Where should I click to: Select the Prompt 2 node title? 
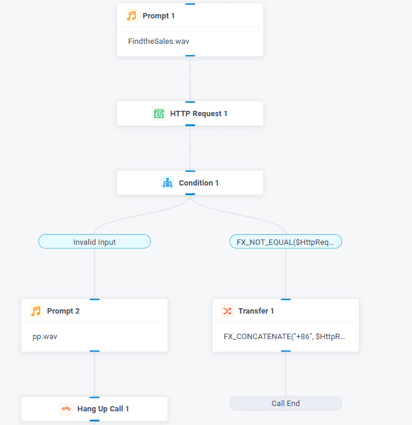pyautogui.click(x=64, y=311)
